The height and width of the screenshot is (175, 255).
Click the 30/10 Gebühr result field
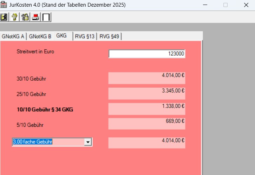click(x=147, y=78)
